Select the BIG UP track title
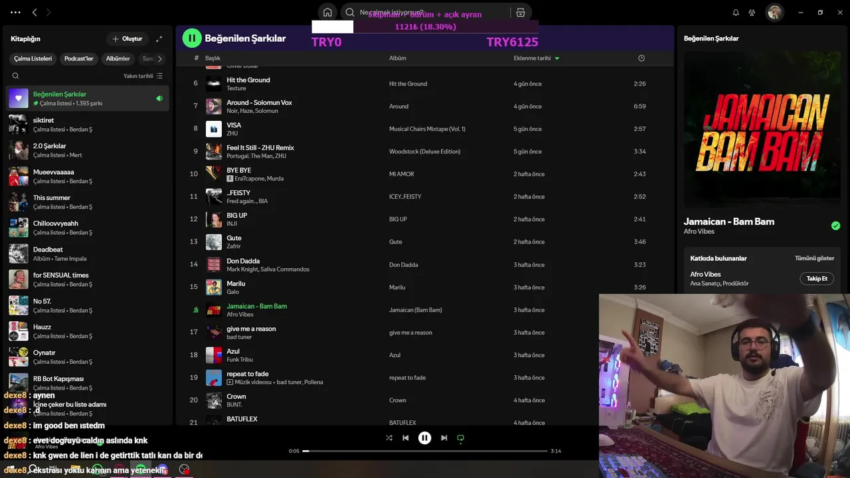The image size is (850, 478). [237, 215]
